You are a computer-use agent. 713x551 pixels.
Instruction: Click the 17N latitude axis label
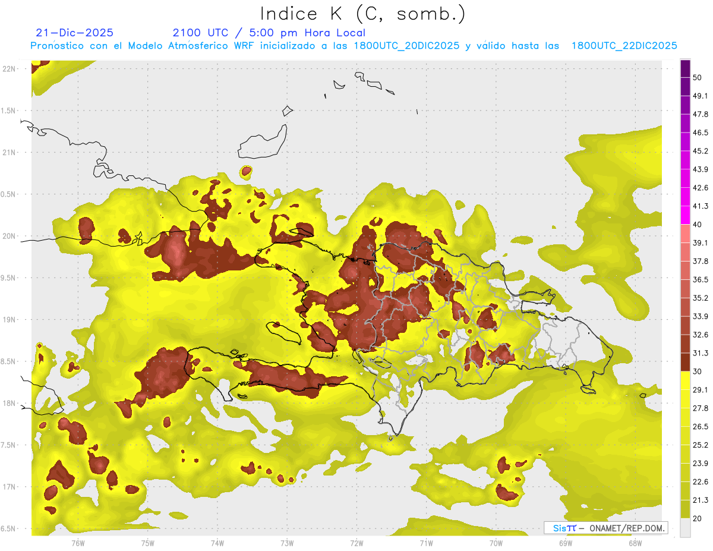(10, 487)
